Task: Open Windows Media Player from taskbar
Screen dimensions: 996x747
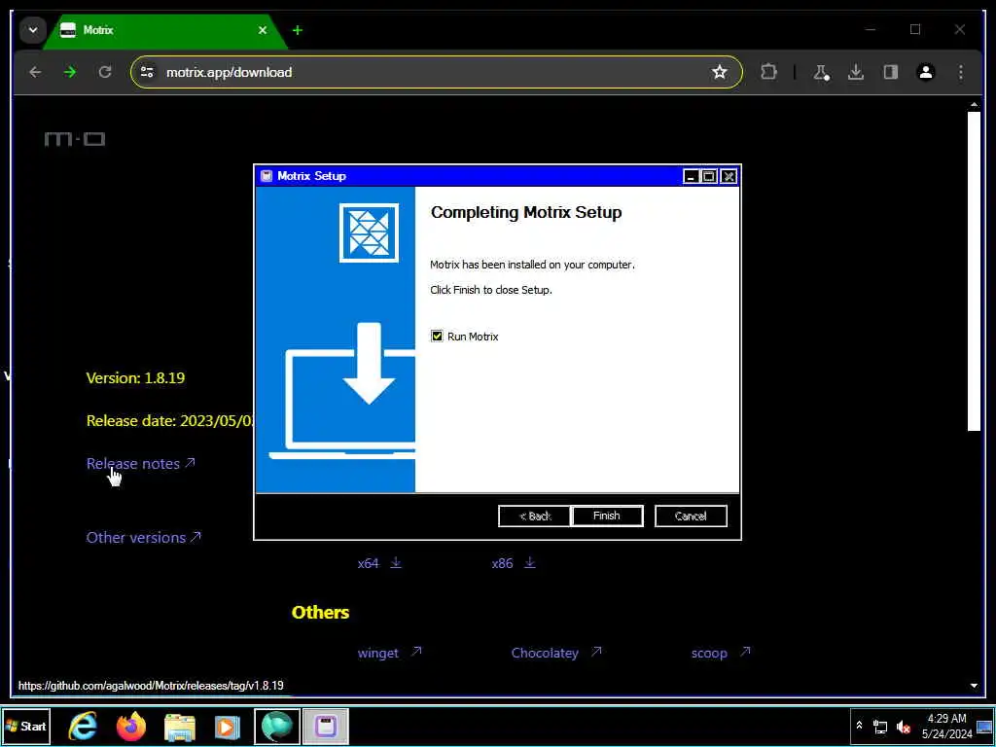Action: pyautogui.click(x=227, y=727)
